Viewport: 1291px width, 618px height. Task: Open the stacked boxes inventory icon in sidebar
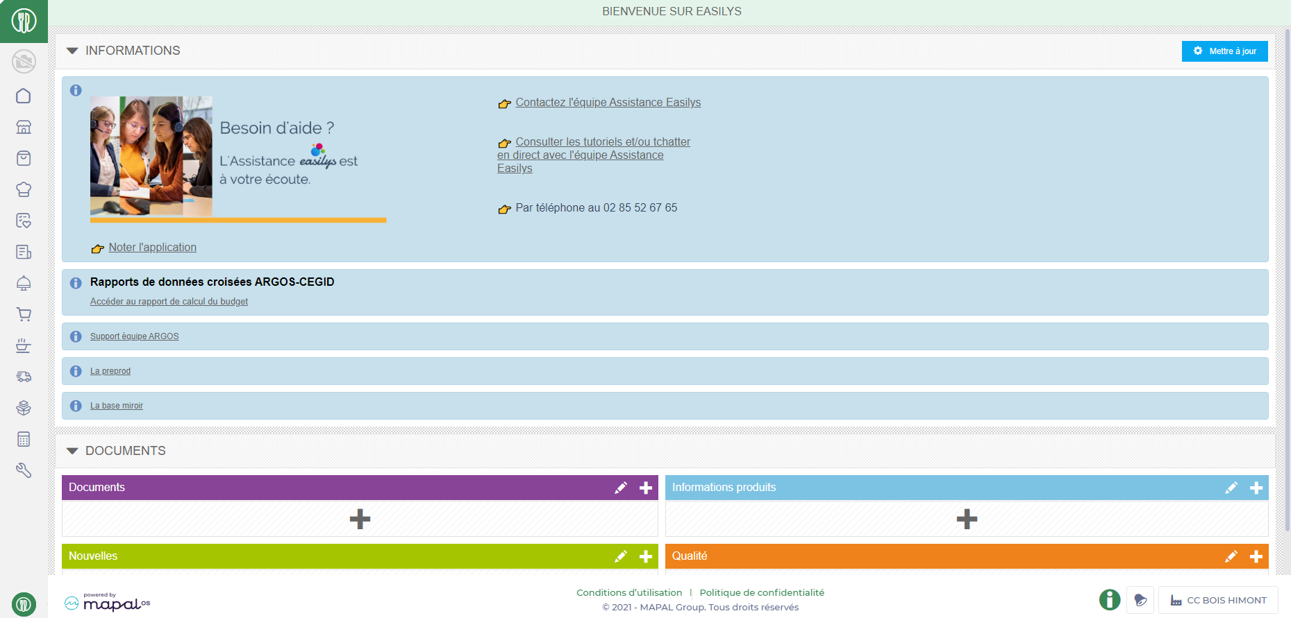(x=24, y=408)
